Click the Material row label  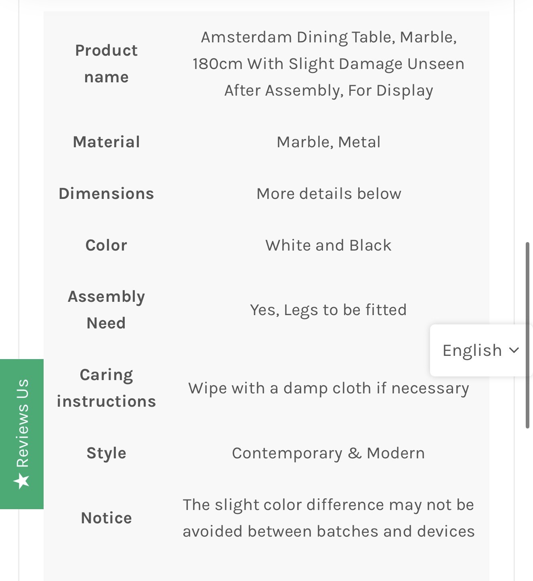(107, 142)
